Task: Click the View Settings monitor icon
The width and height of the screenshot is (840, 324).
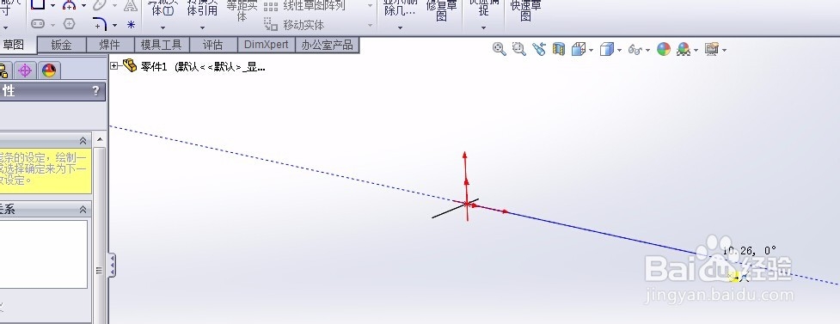Action: (x=712, y=49)
